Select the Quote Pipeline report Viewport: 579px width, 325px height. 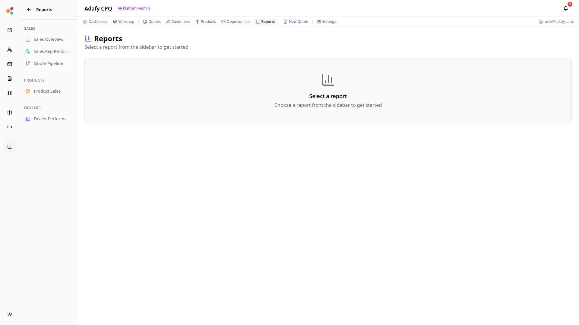[48, 63]
